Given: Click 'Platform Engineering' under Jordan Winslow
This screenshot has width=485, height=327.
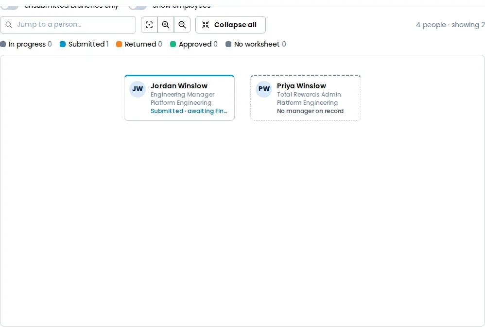Looking at the screenshot, I should click(181, 103).
